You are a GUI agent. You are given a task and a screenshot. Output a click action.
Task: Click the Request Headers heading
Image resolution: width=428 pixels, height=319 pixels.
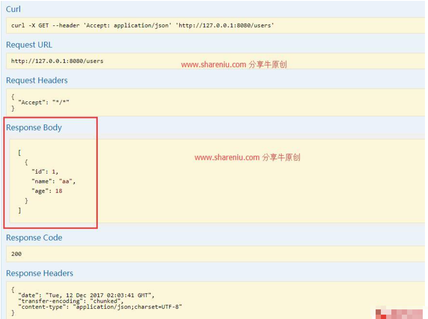pyautogui.click(x=37, y=80)
